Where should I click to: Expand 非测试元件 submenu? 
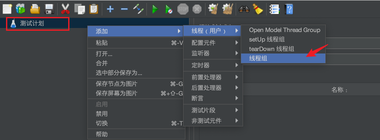coord(213,121)
